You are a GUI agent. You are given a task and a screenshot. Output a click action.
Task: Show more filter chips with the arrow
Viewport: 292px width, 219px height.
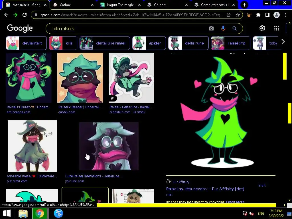pyautogui.click(x=283, y=42)
